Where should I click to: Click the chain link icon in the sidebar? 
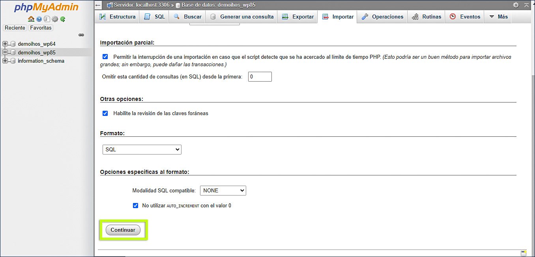[x=81, y=35]
